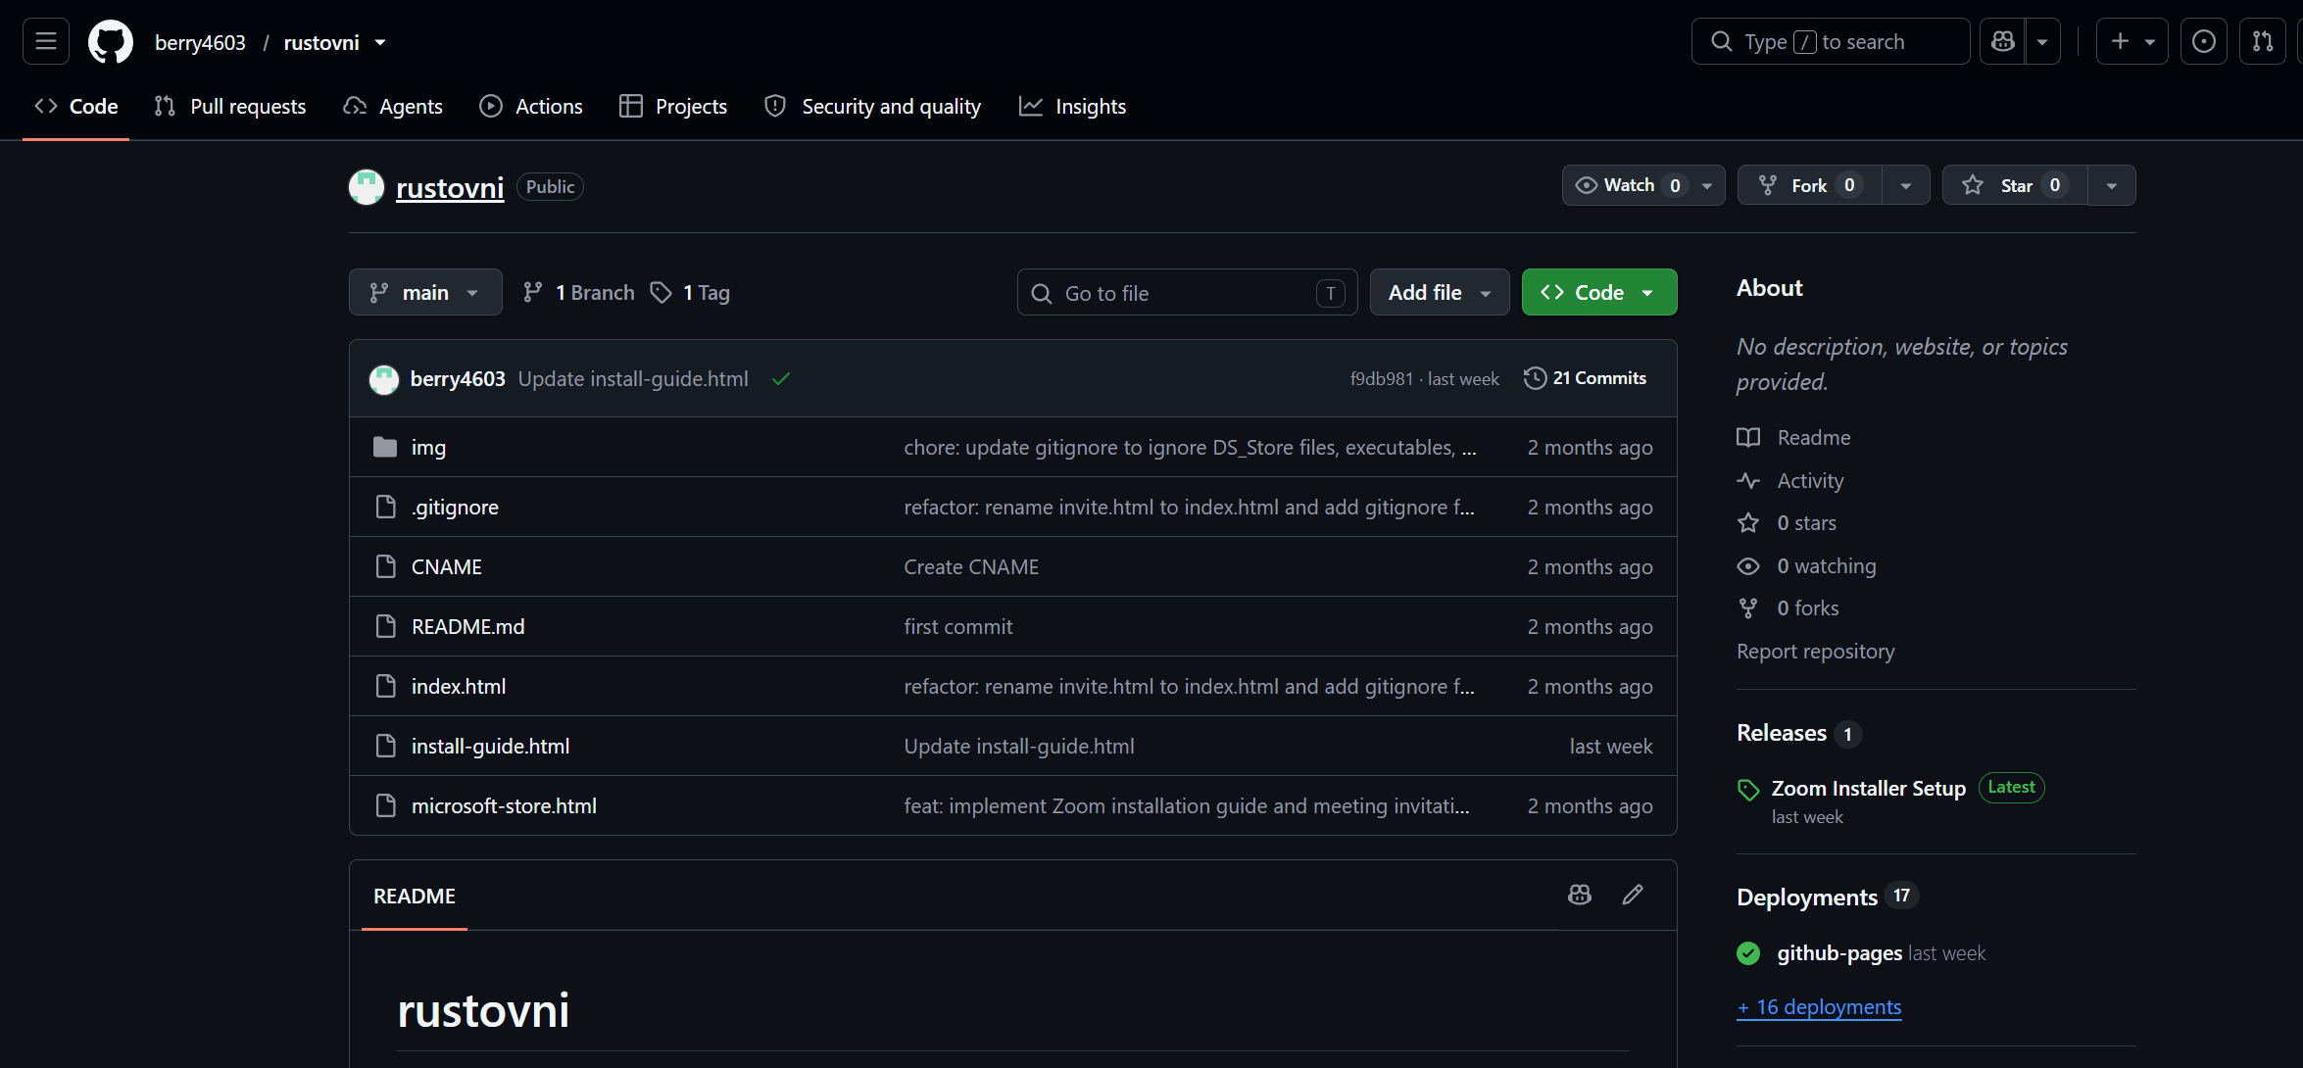Open the Agents tab
This screenshot has width=2303, height=1068.
393,106
